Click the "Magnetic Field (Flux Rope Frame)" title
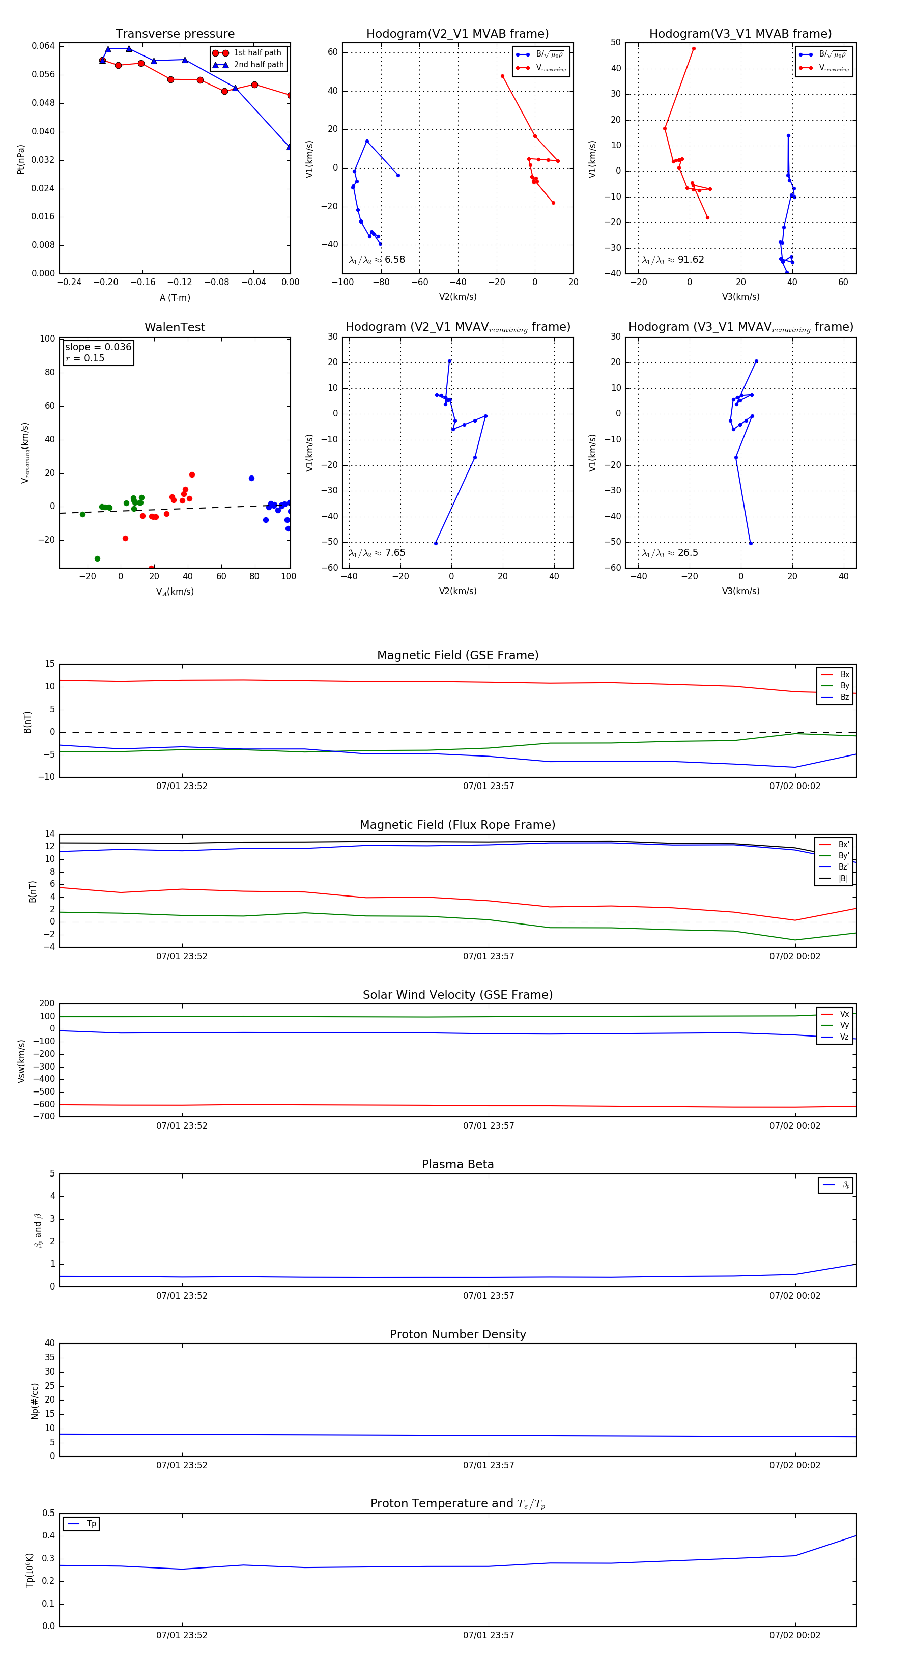Screen dimensions: 916x1680 point(457,825)
